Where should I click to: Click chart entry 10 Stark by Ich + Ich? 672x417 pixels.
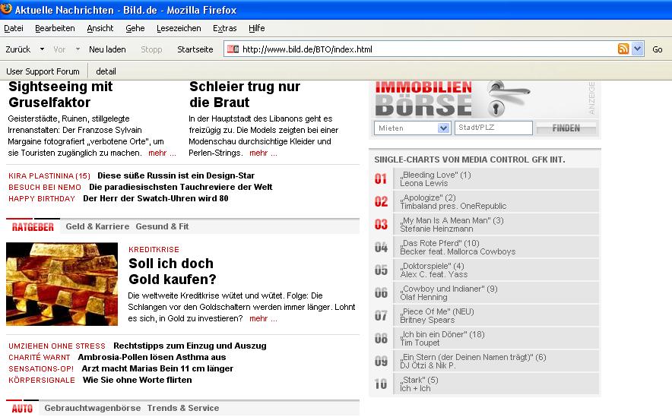pyautogui.click(x=486, y=384)
